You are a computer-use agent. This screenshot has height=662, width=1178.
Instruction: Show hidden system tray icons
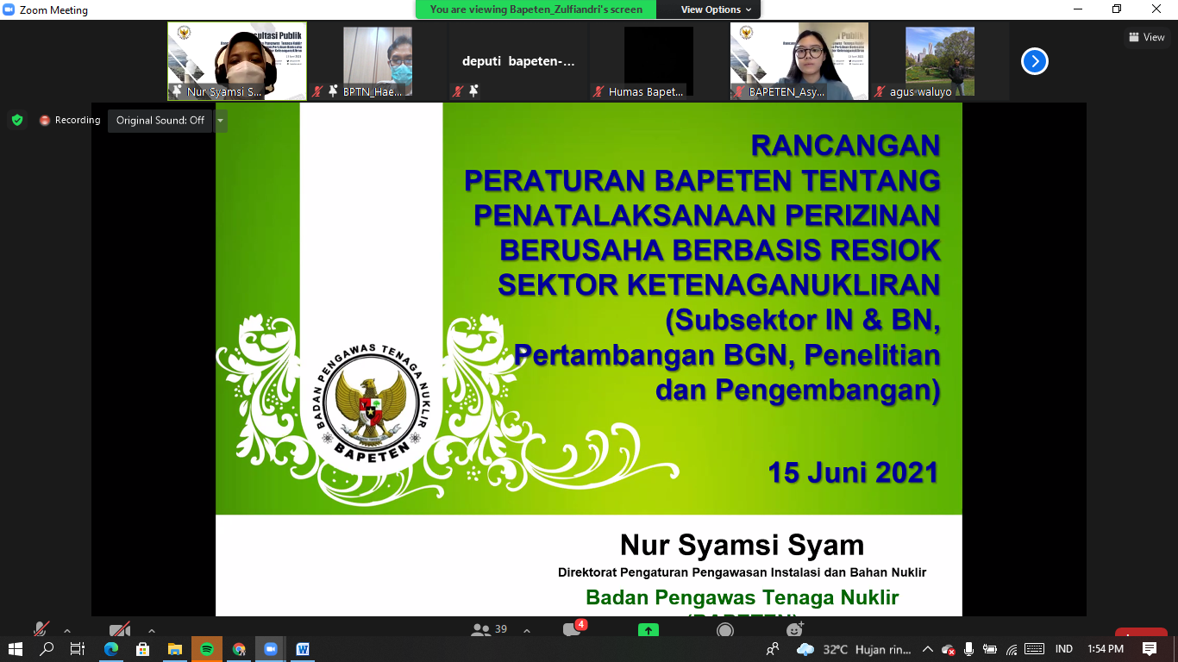click(x=928, y=649)
